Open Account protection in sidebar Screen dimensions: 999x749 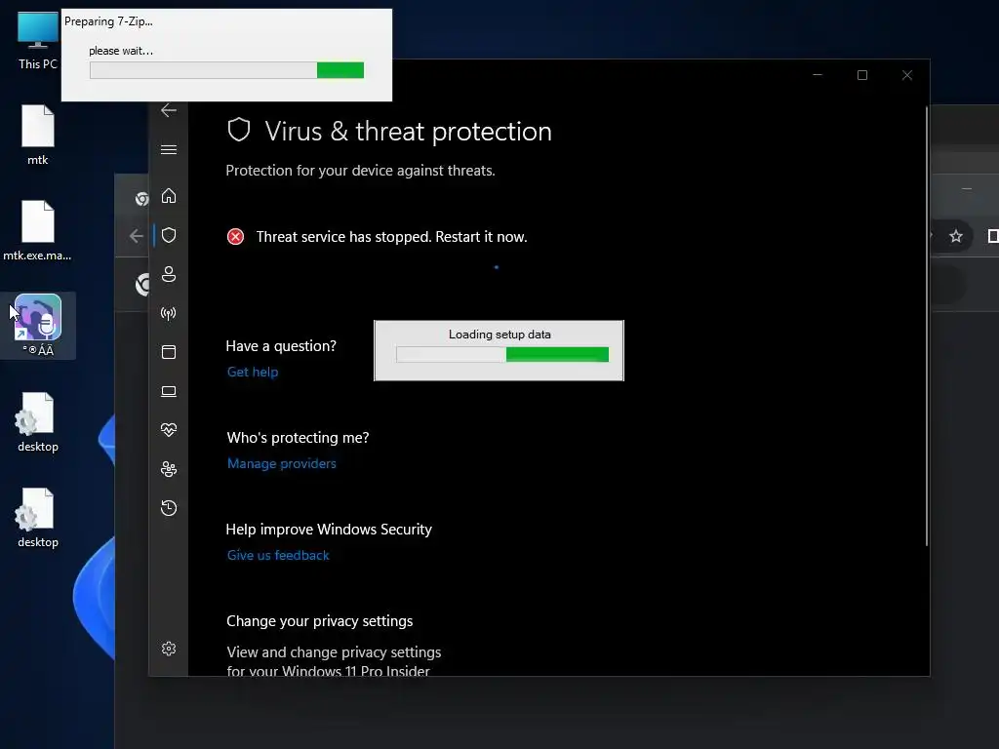[x=168, y=274]
